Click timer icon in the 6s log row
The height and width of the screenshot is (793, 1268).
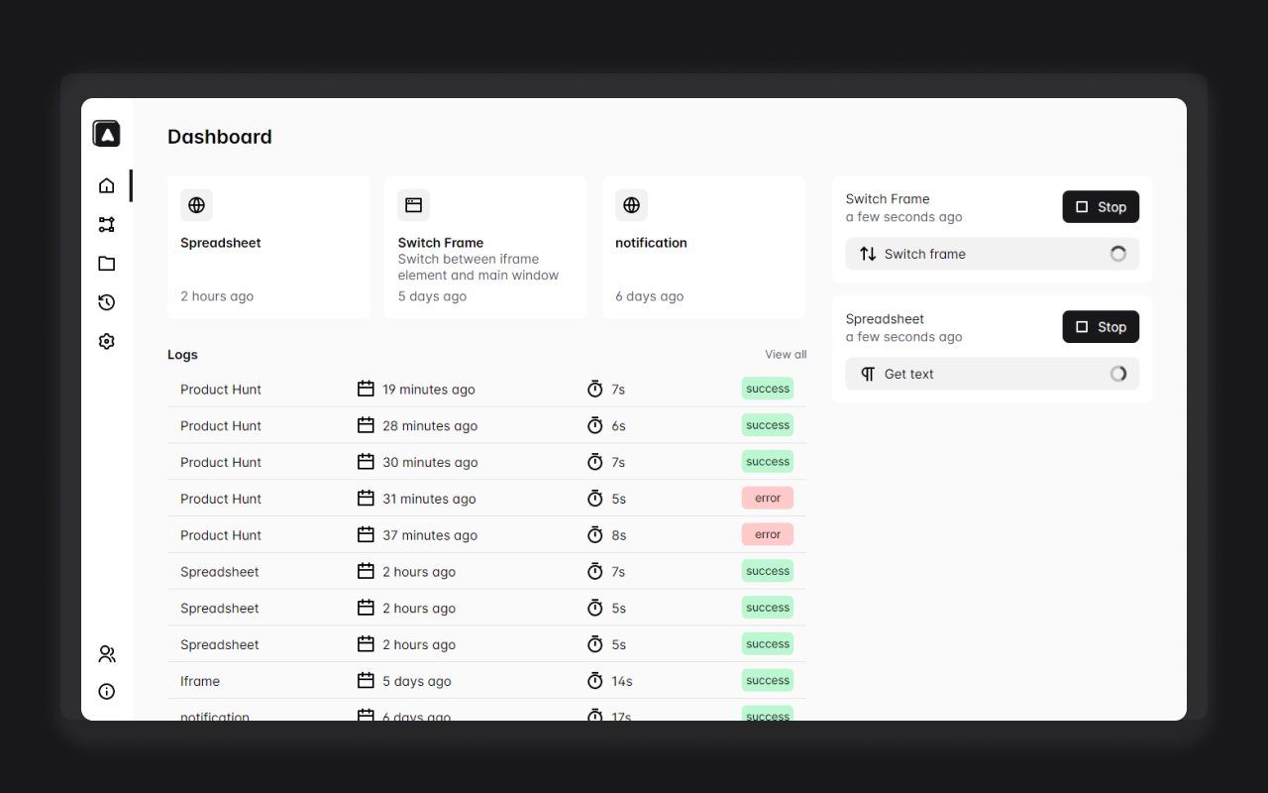(595, 425)
